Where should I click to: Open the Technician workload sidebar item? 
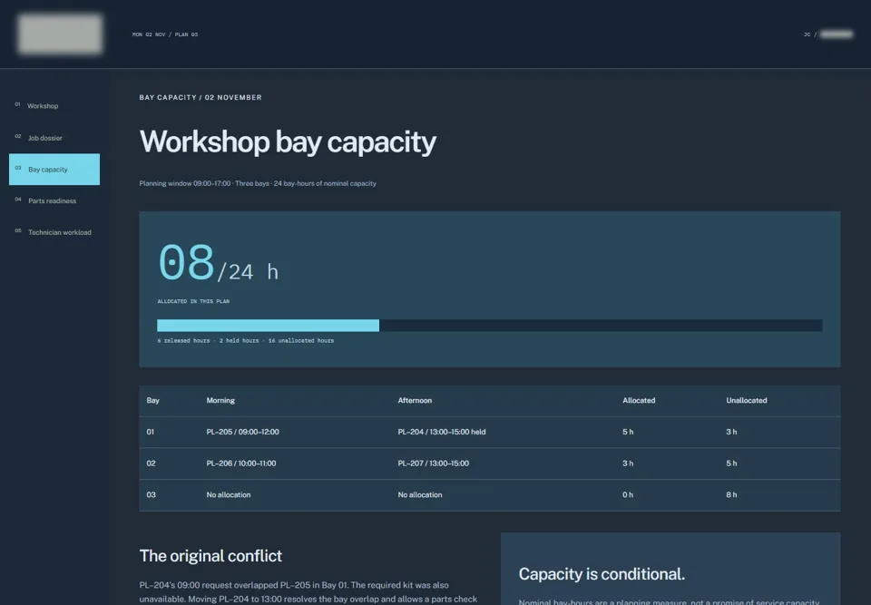click(x=54, y=232)
